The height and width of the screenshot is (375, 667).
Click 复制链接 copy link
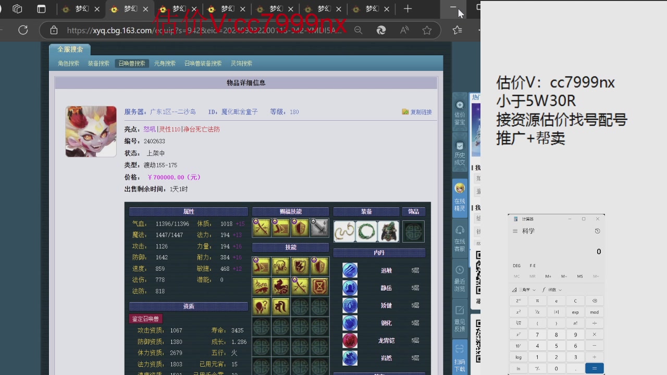tap(417, 112)
